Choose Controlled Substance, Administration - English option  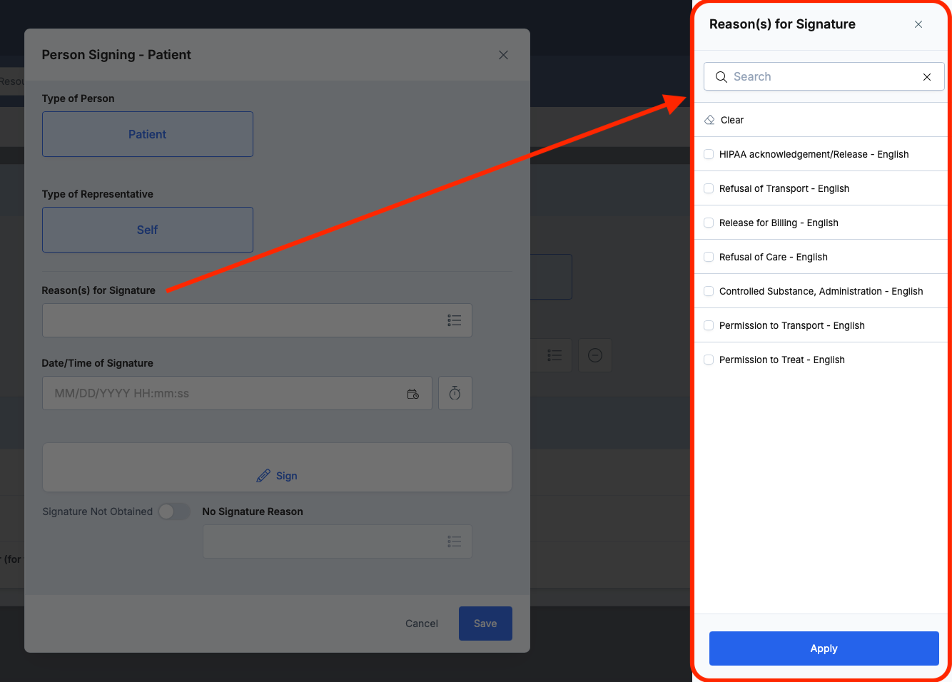tap(821, 291)
